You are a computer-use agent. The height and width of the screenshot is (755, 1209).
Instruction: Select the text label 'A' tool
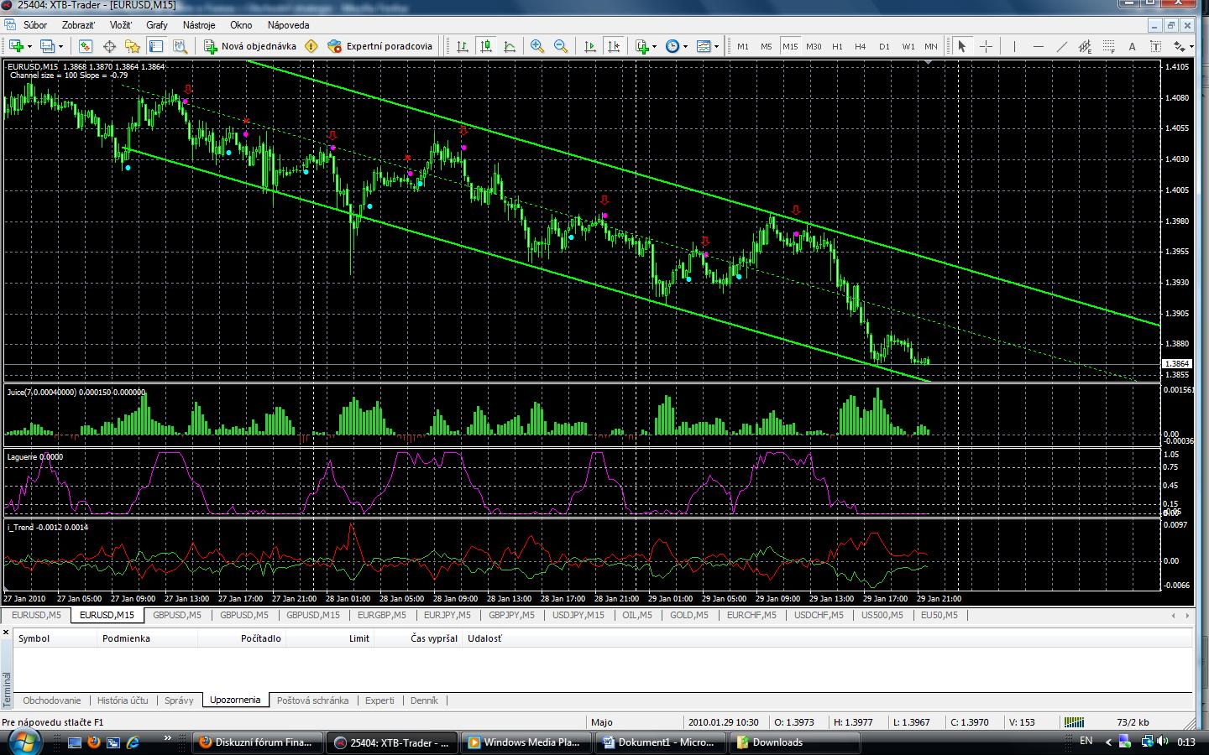click(1132, 47)
